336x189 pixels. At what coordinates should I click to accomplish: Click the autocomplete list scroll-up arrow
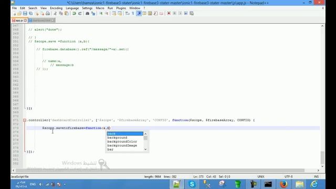145,134
